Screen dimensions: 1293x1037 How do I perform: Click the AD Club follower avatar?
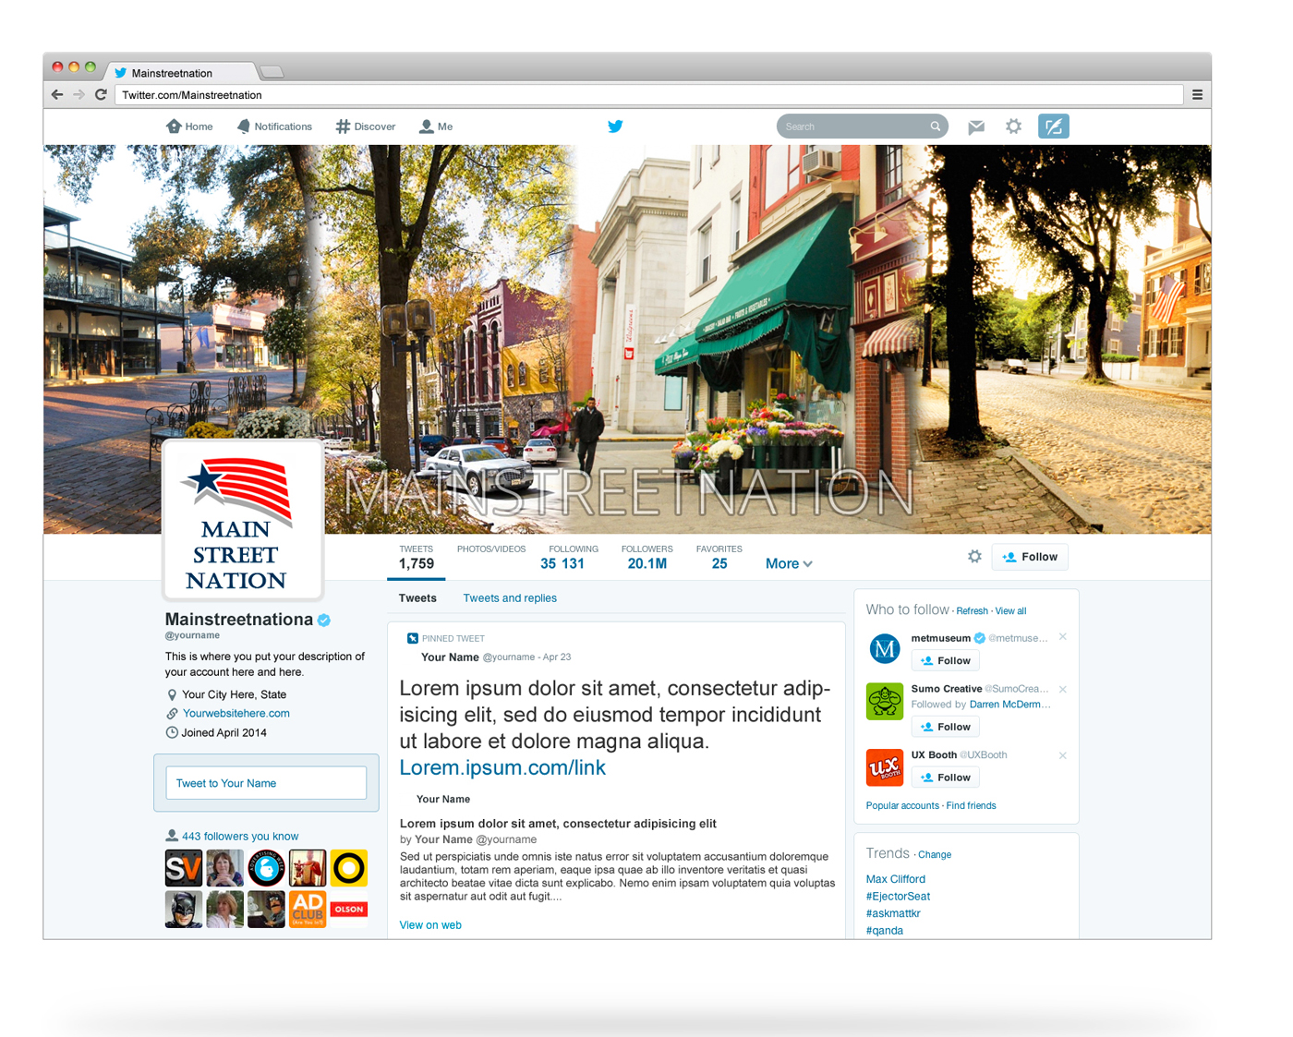click(x=308, y=909)
